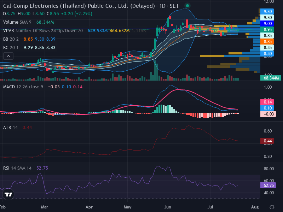Image resolution: width=283 pixels, height=212 pixels.
Task: Click the -0.03 histogram axis label
Action: coord(268,114)
